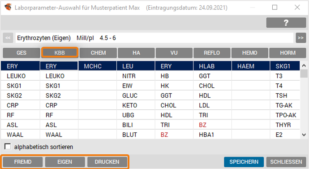309x169 pixels.
Task: Click the ladybug application icon in title bar
Action: click(x=8, y=8)
